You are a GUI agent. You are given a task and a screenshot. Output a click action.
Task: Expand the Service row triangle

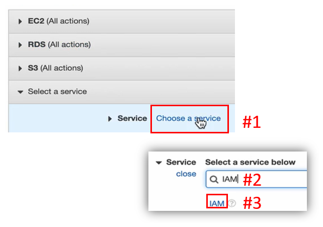click(110, 119)
